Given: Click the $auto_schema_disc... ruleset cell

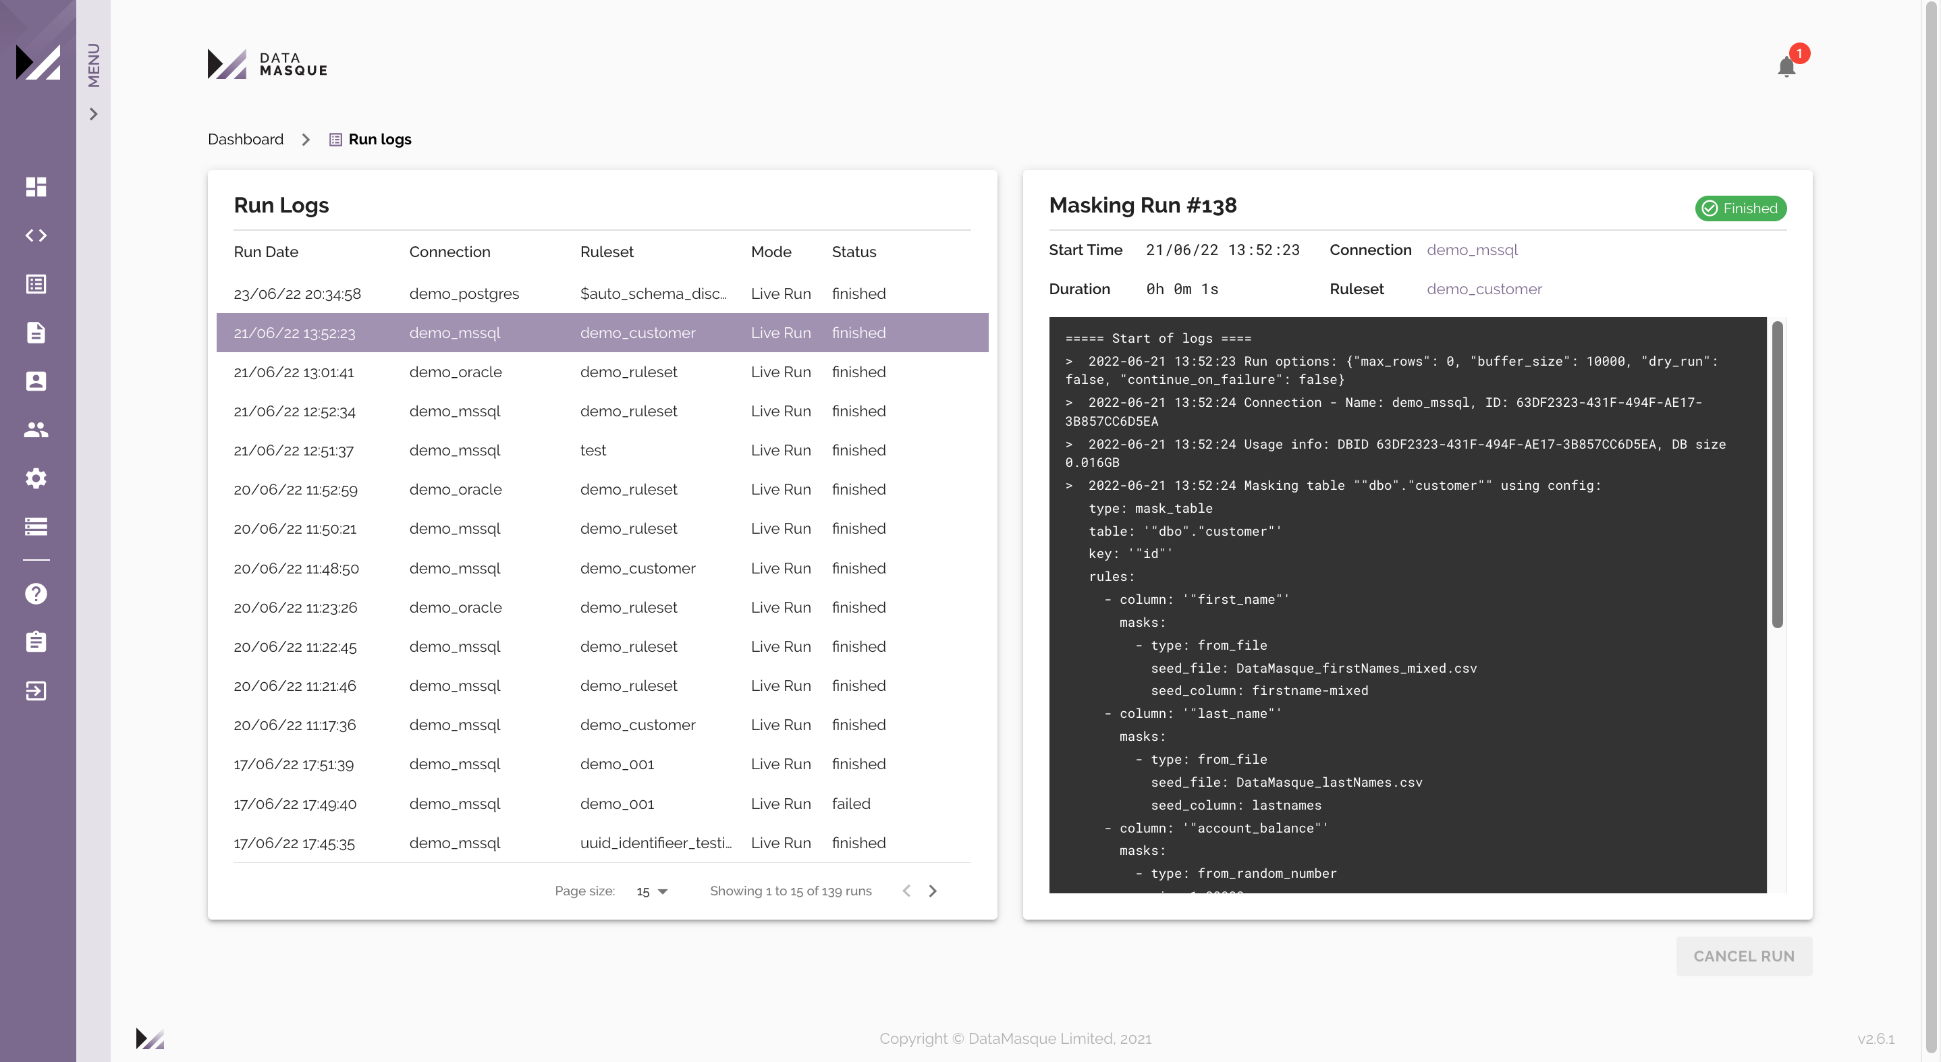Looking at the screenshot, I should [x=653, y=294].
